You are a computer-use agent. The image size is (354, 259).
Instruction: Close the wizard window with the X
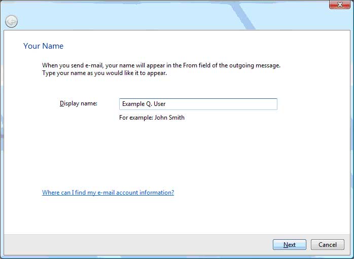(340, 5)
